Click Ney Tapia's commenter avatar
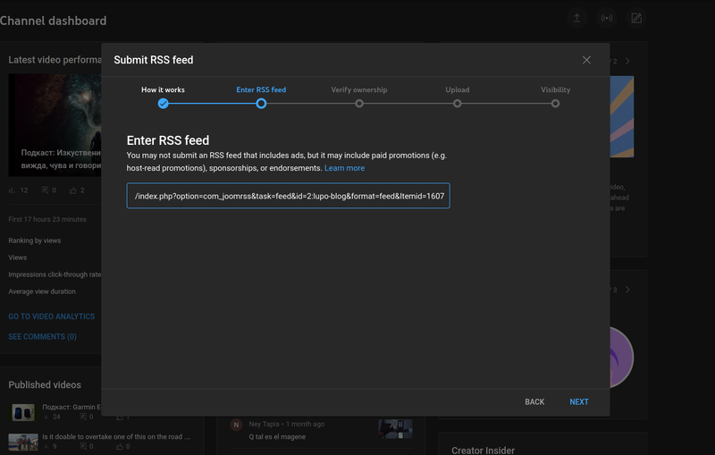The image size is (715, 455). [236, 425]
